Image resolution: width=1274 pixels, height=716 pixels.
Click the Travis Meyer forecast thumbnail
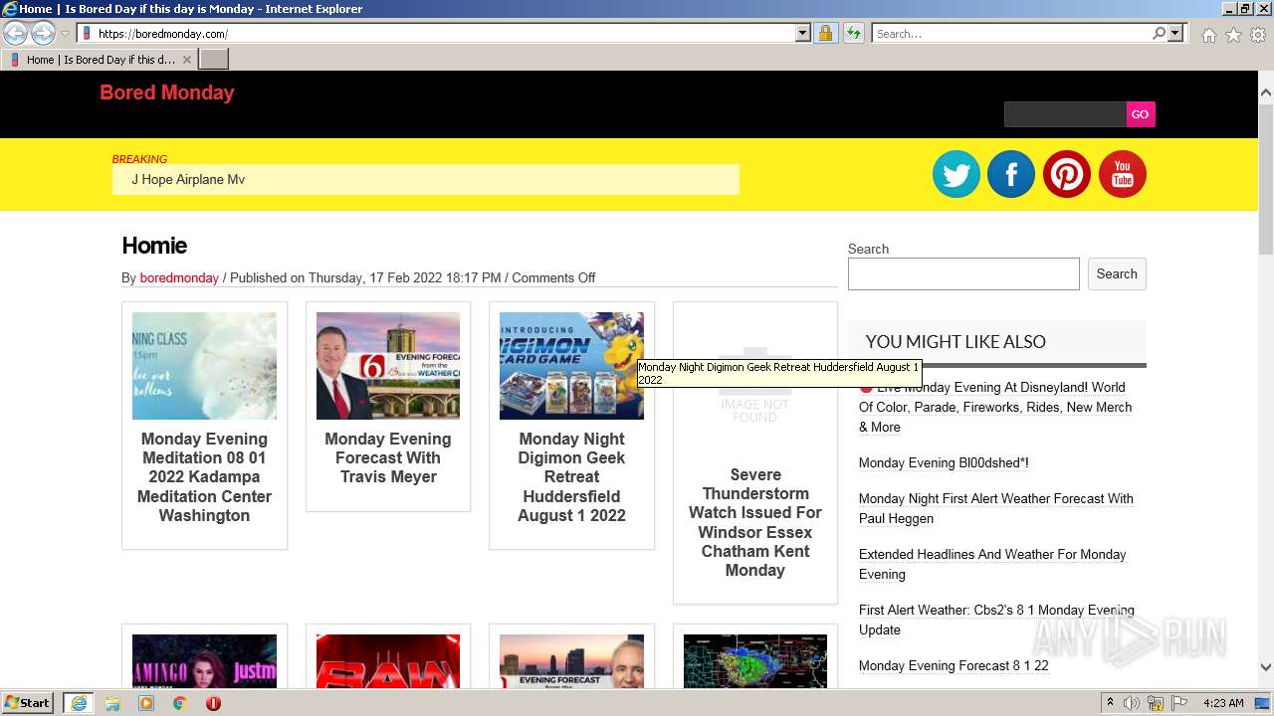coord(388,366)
